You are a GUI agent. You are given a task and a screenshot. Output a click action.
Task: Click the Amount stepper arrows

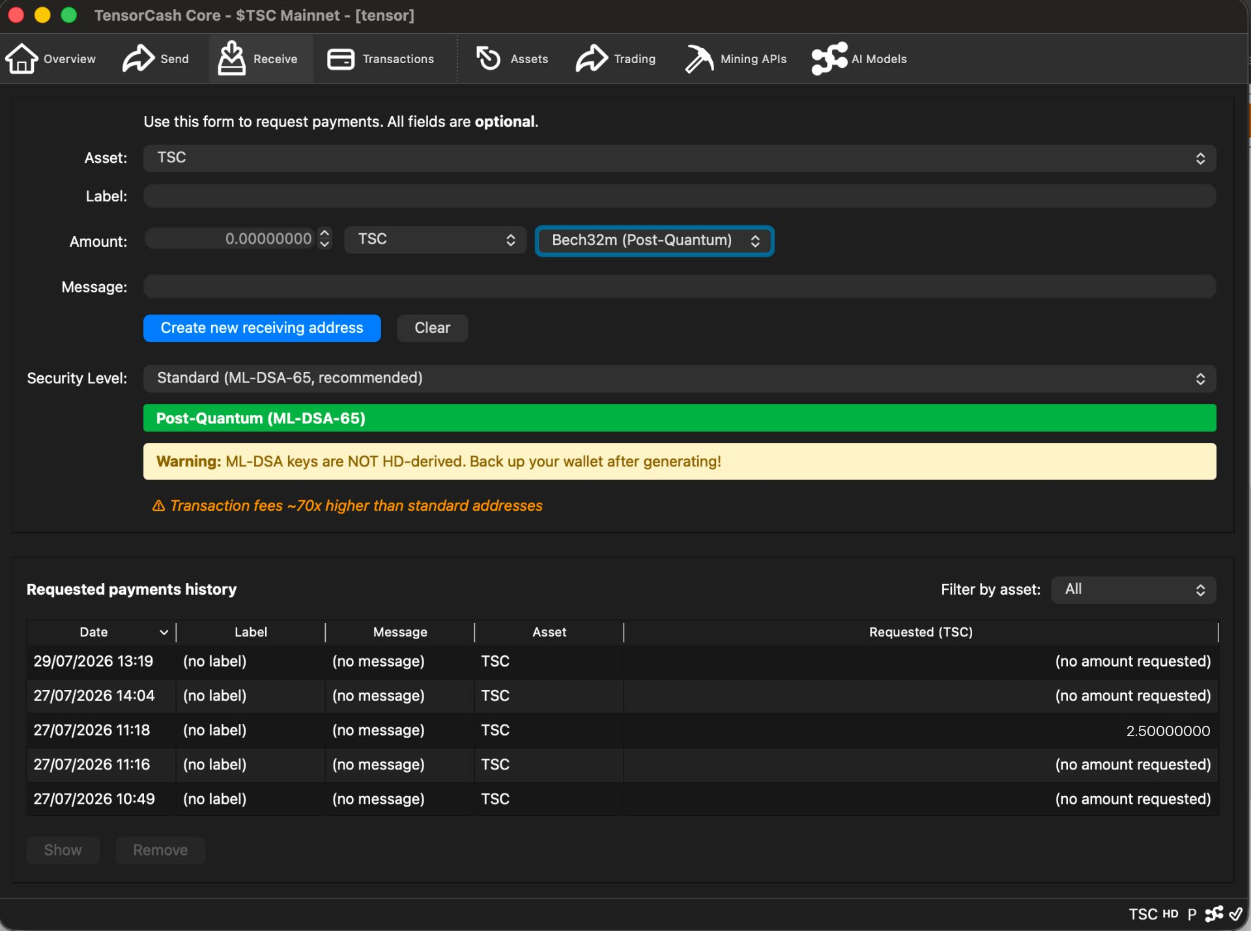coord(324,238)
